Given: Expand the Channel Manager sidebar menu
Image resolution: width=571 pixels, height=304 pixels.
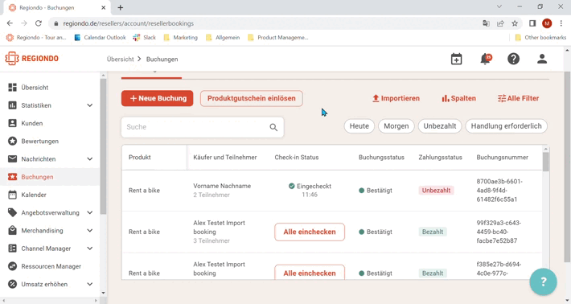Looking at the screenshot, I should (50, 249).
